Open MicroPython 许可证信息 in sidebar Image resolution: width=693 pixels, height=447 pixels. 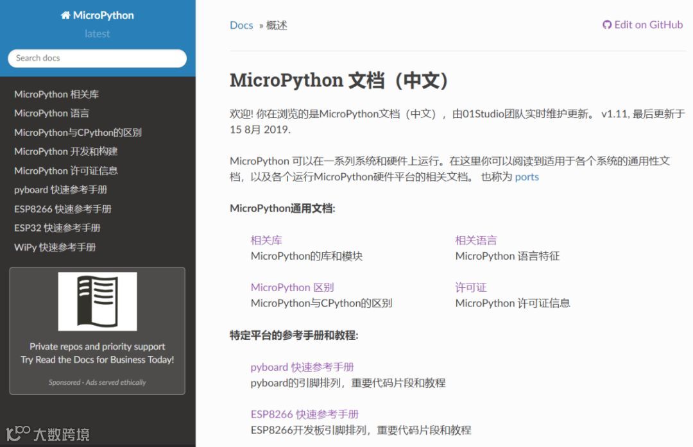pyautogui.click(x=66, y=171)
